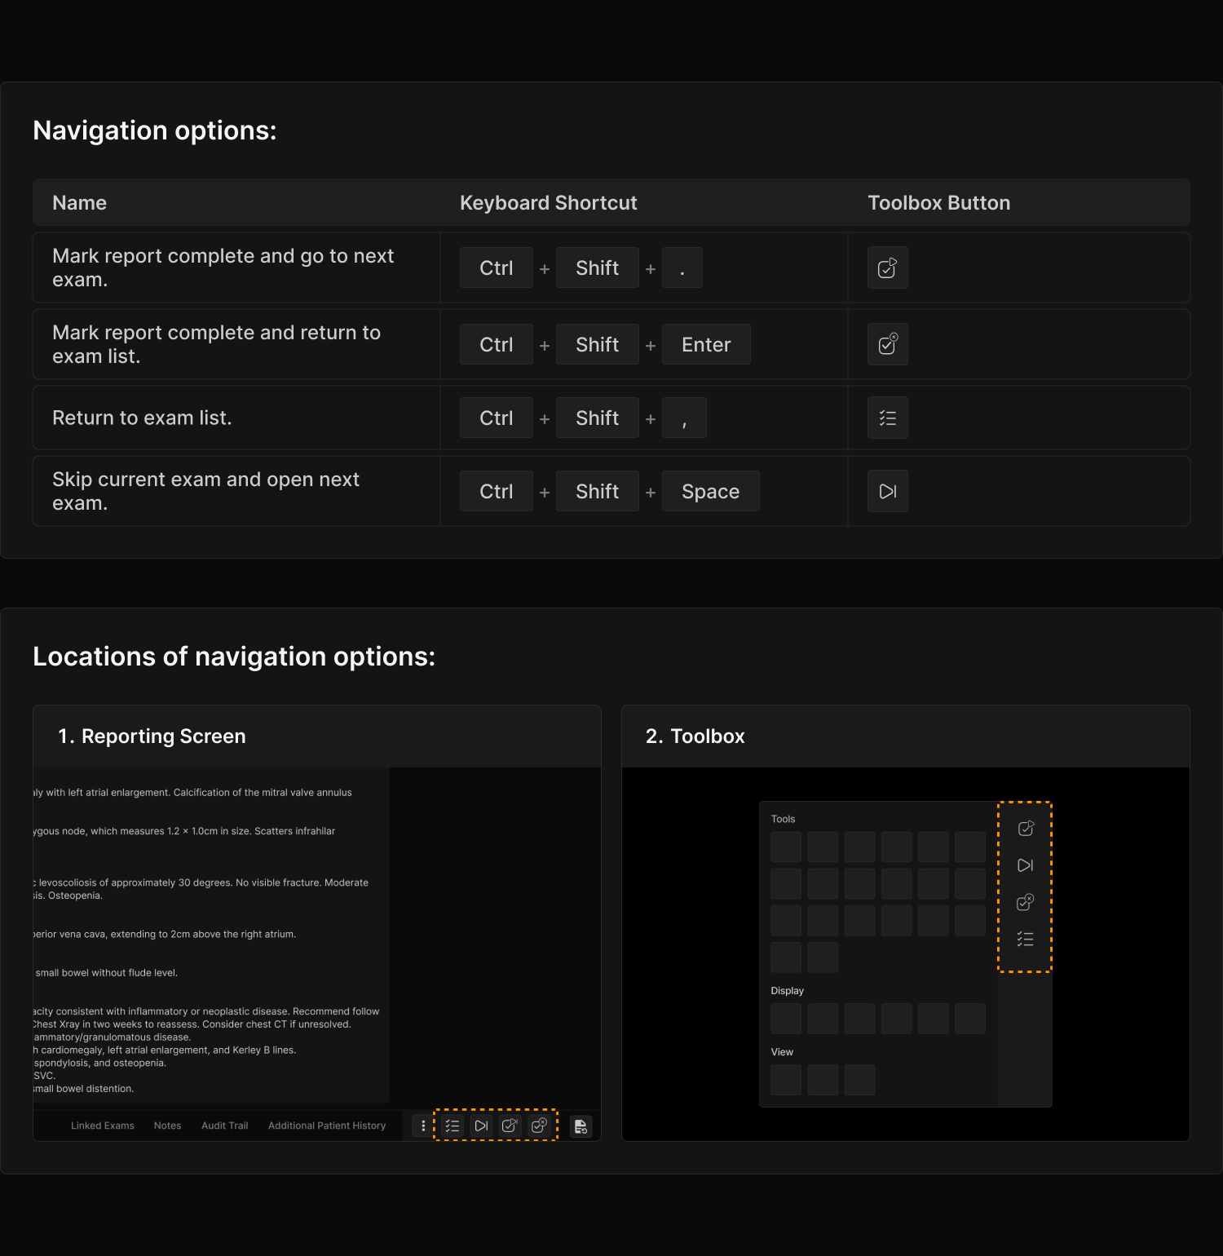Screen dimensions: 1223x1256
Task: Click the 'Keyboard Shortcut' column header
Action: [549, 203]
